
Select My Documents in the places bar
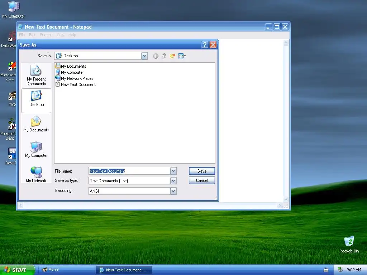pyautogui.click(x=36, y=124)
